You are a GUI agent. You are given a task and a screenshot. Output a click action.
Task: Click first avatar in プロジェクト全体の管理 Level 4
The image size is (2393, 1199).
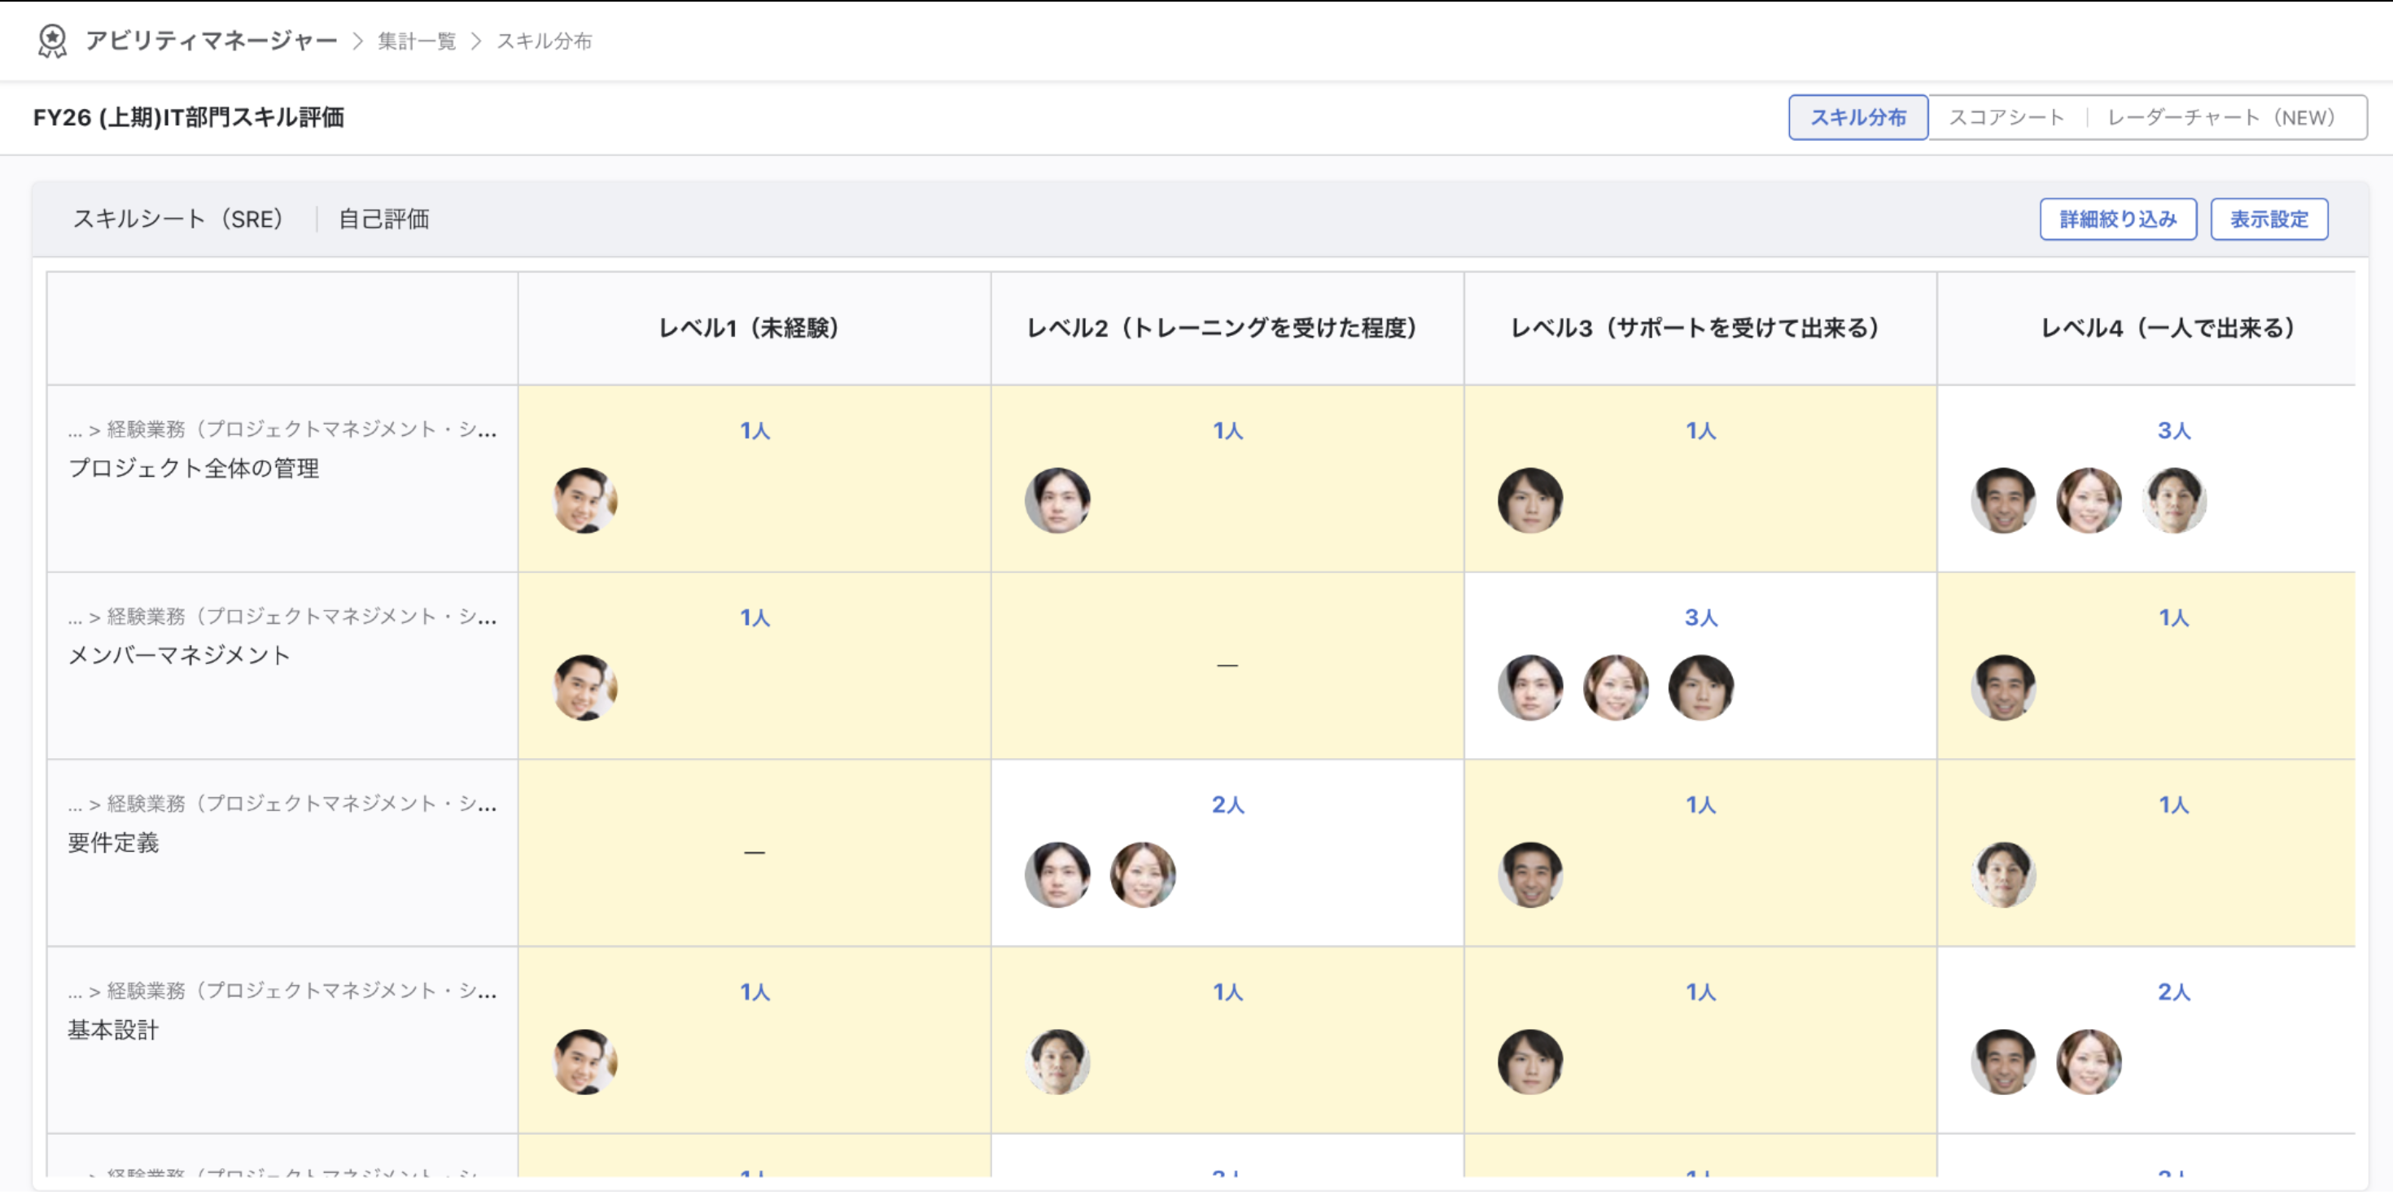pos(2004,500)
